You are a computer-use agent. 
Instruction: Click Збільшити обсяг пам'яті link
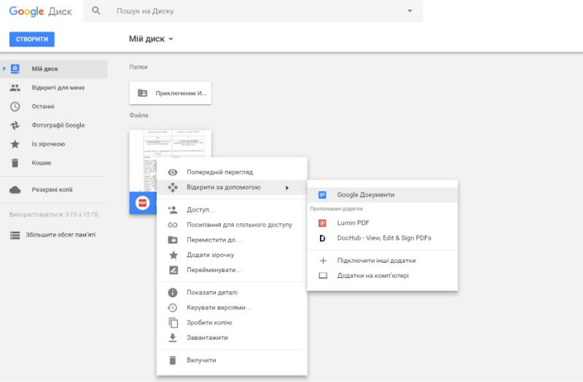[60, 234]
